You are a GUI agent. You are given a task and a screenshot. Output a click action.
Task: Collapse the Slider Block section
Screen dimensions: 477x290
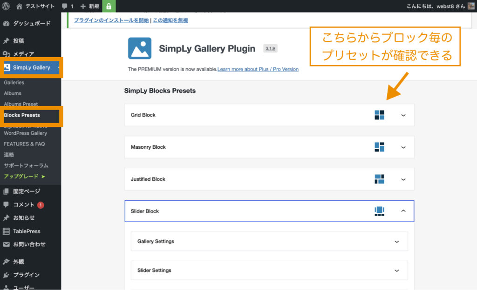pos(403,211)
